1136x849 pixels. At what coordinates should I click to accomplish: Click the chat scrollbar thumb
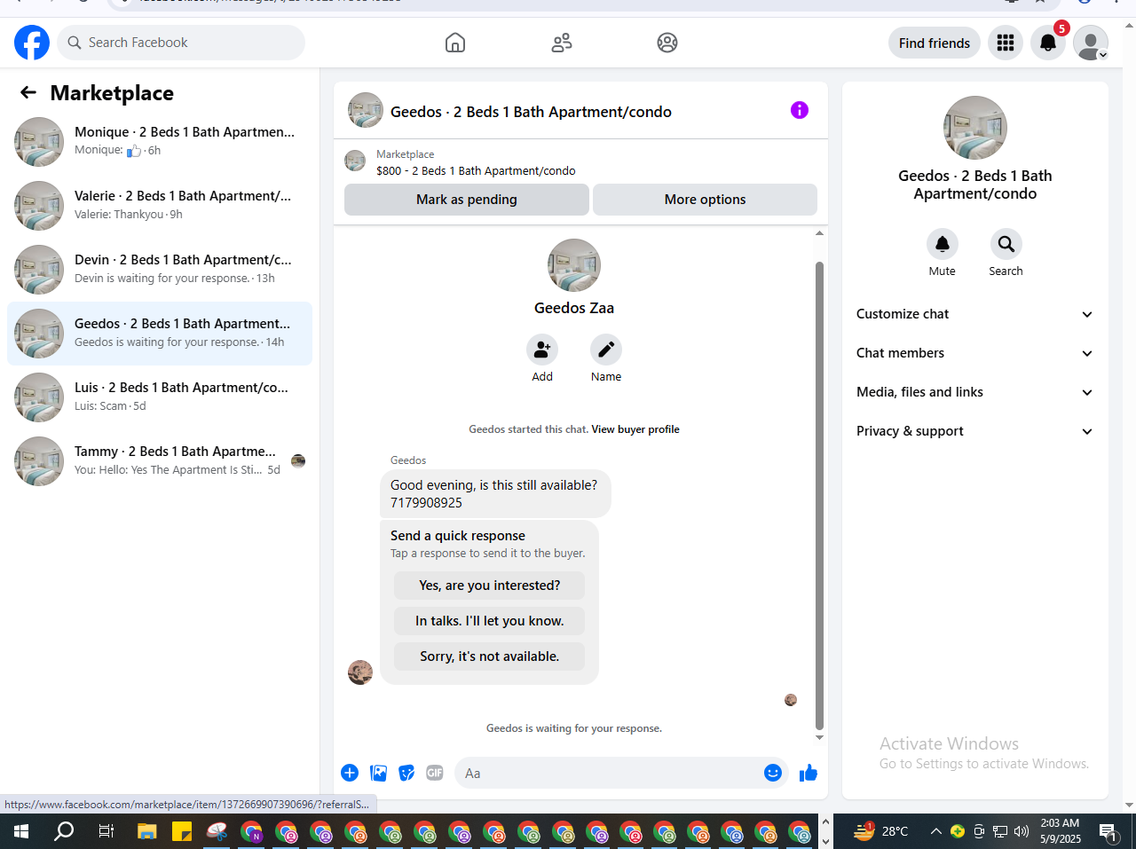(x=819, y=495)
